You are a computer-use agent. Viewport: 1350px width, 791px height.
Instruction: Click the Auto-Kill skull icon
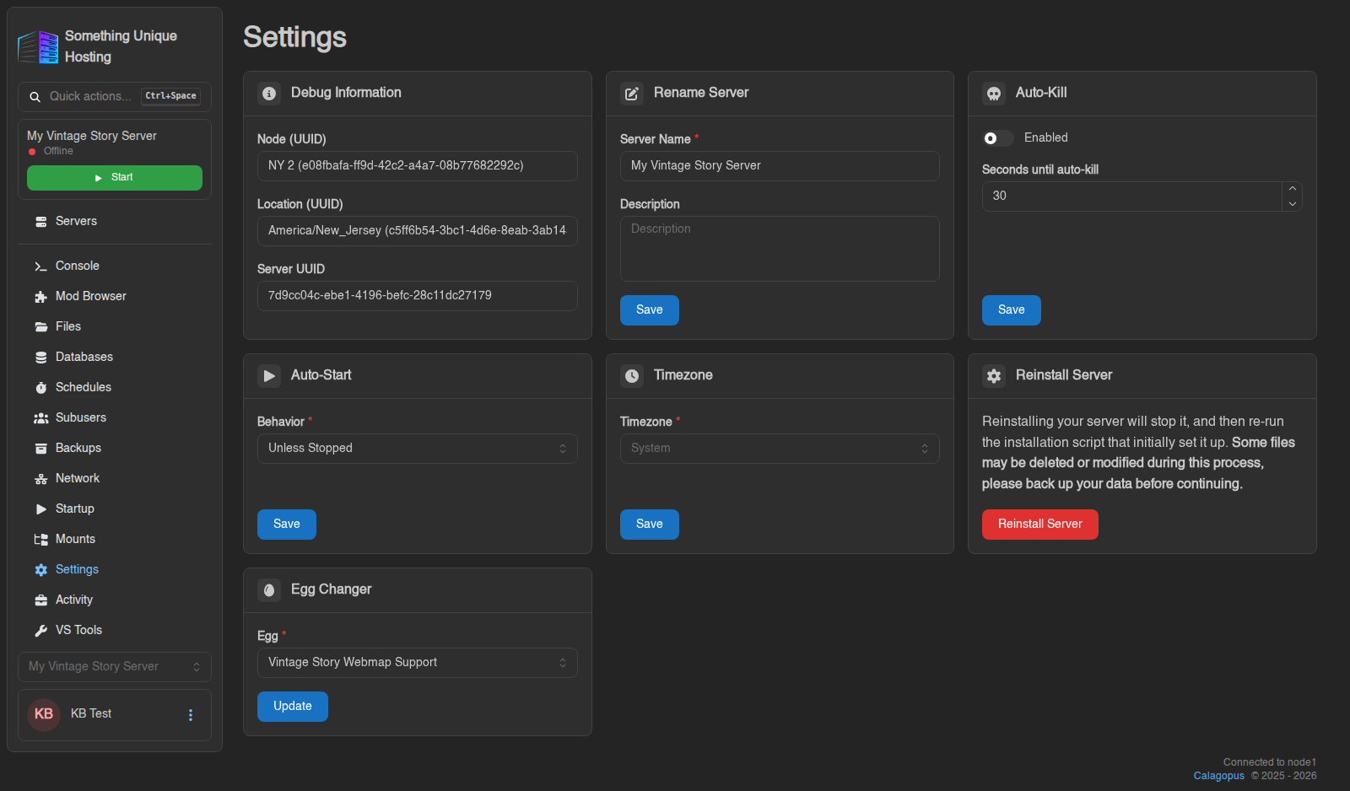pos(994,94)
